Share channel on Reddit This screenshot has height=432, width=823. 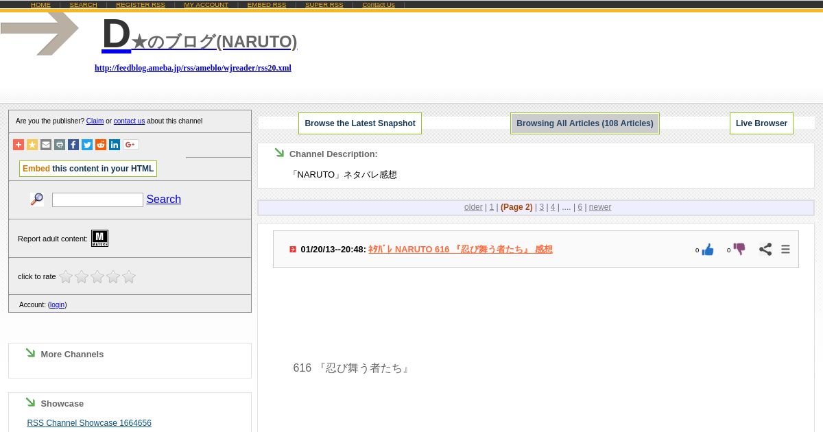click(x=101, y=145)
